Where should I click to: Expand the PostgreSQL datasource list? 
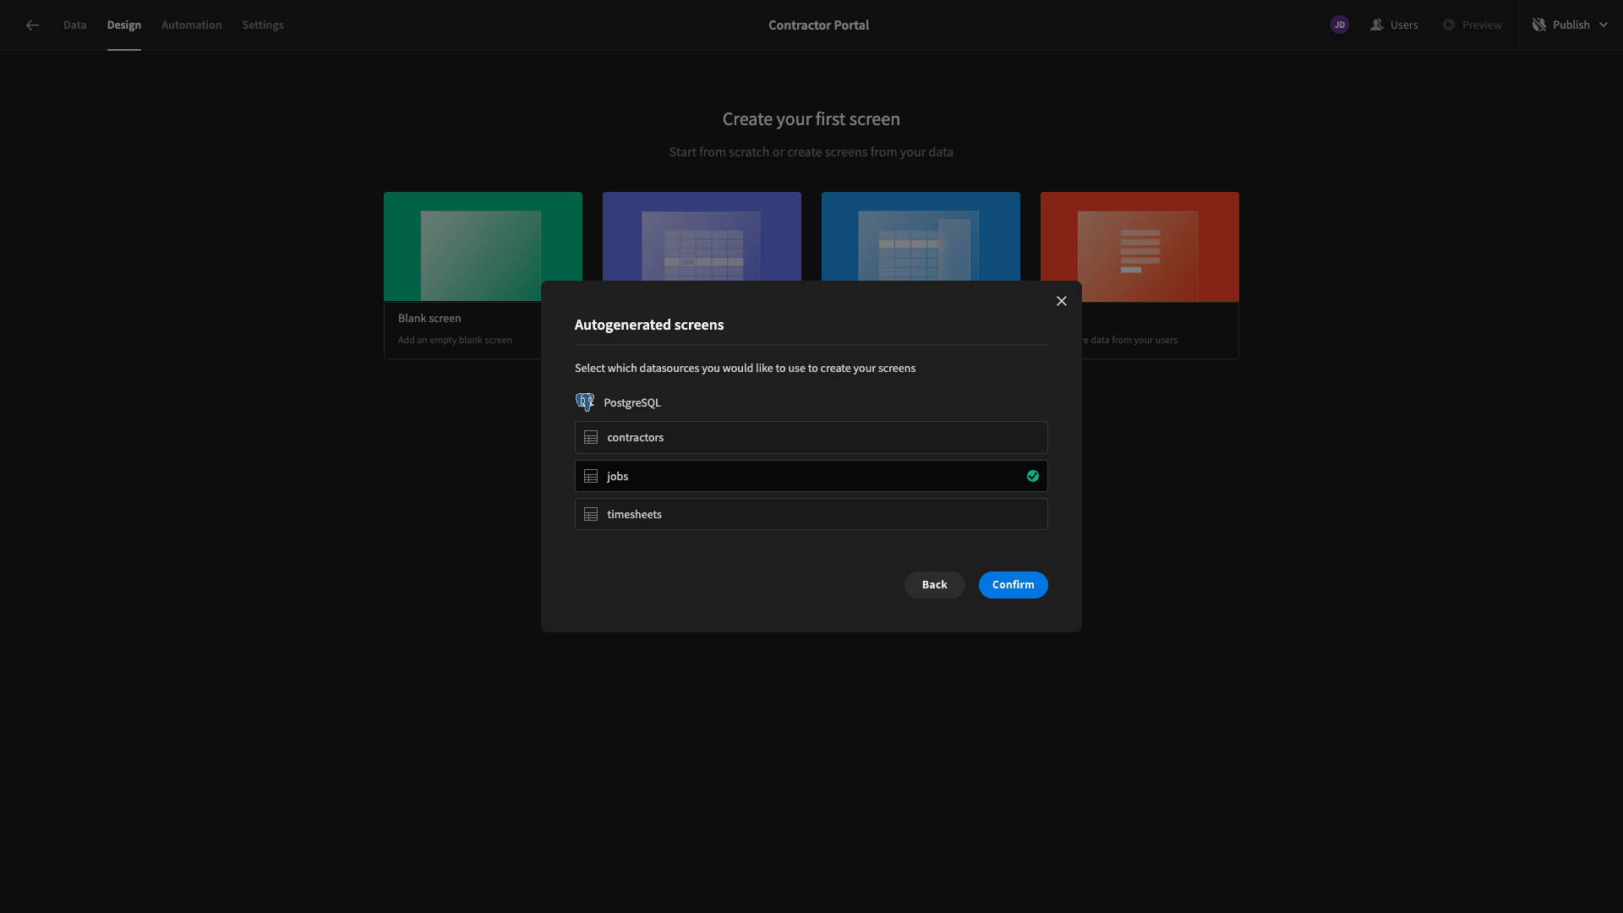pos(631,402)
